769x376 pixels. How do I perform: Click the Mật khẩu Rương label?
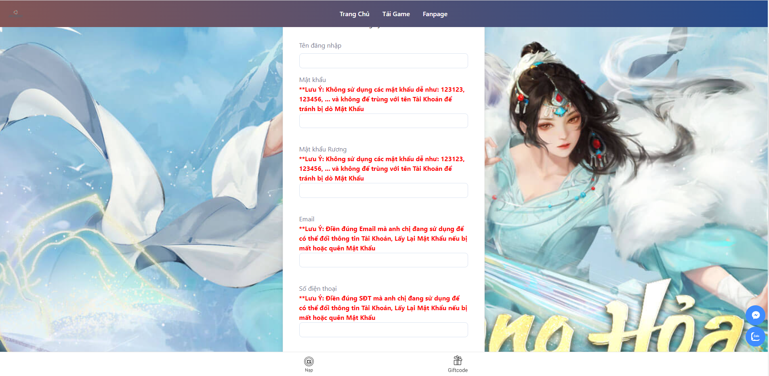[x=323, y=149]
